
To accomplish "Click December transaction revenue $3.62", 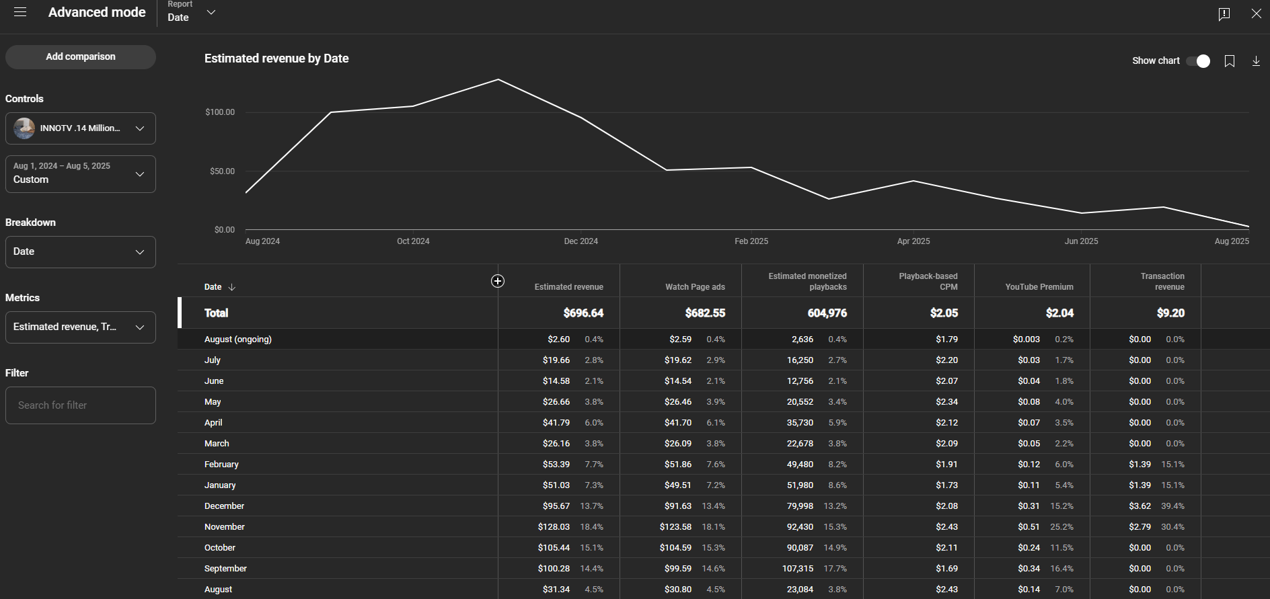I will point(1140,506).
